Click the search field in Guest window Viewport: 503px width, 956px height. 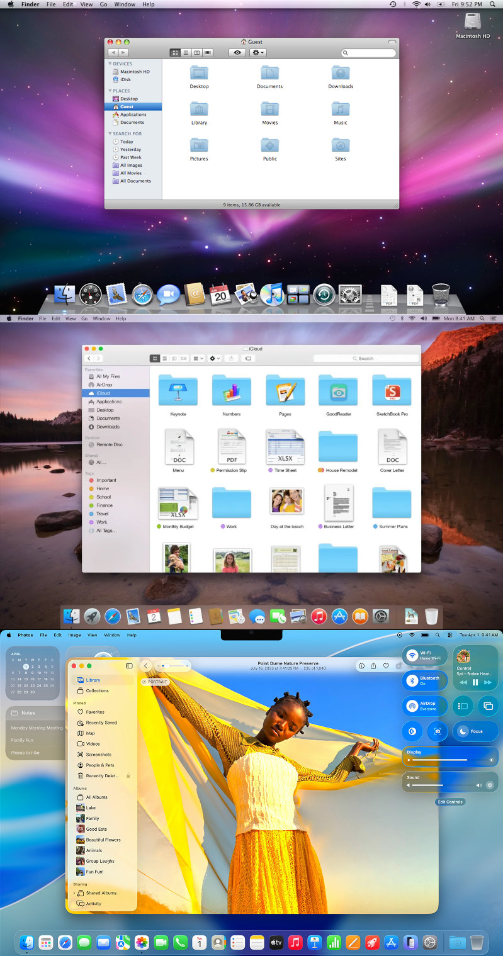click(x=368, y=53)
